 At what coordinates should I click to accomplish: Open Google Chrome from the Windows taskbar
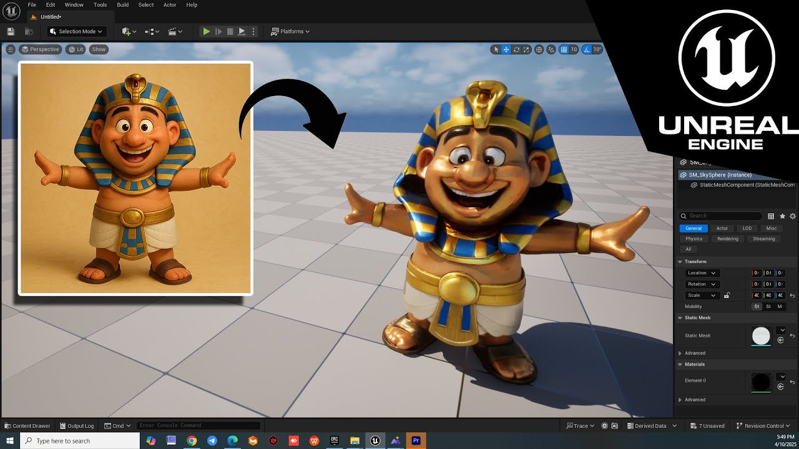coord(192,441)
